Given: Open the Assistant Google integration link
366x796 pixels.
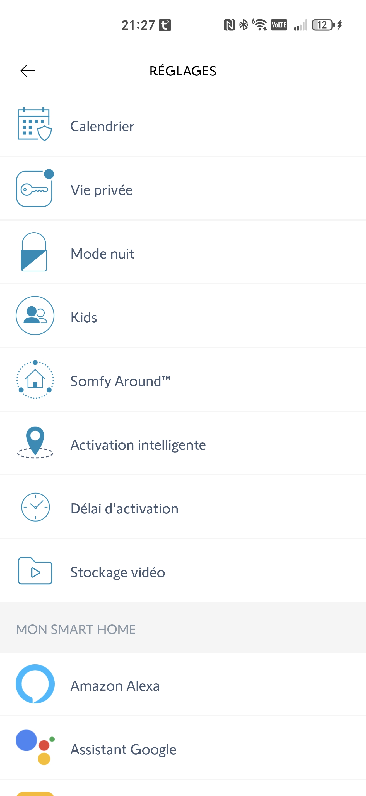Looking at the screenshot, I should tap(123, 749).
